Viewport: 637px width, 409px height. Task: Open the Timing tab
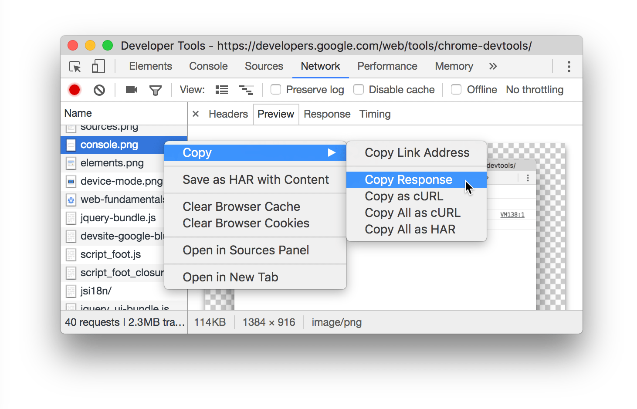coord(375,114)
